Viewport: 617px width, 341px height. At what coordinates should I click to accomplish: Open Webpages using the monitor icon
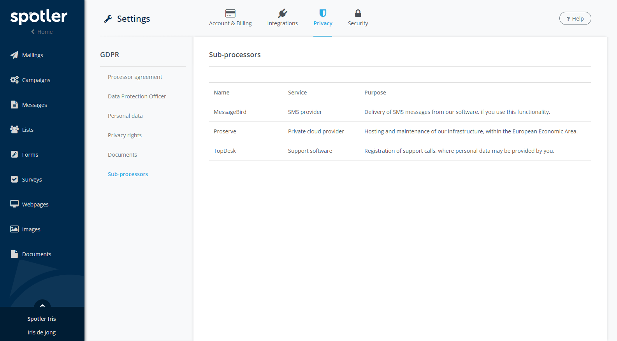(14, 204)
